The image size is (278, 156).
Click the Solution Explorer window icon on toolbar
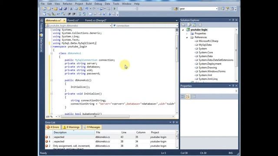click(x=222, y=9)
